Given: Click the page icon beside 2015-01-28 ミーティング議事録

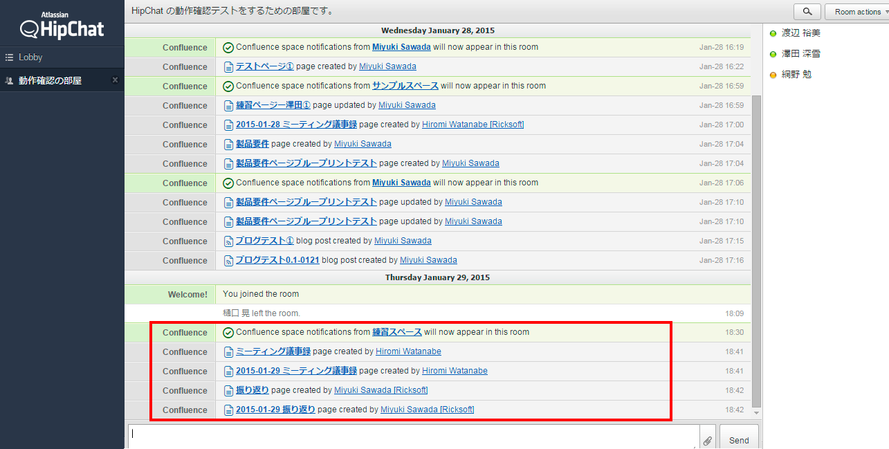Looking at the screenshot, I should pyautogui.click(x=229, y=125).
